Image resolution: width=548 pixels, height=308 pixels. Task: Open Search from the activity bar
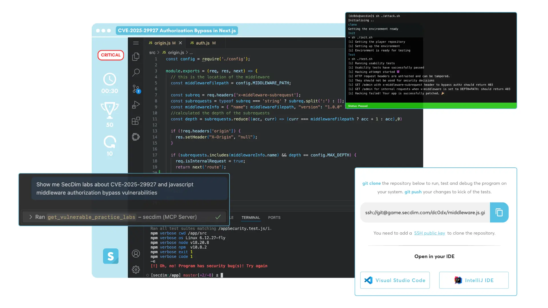click(x=136, y=73)
